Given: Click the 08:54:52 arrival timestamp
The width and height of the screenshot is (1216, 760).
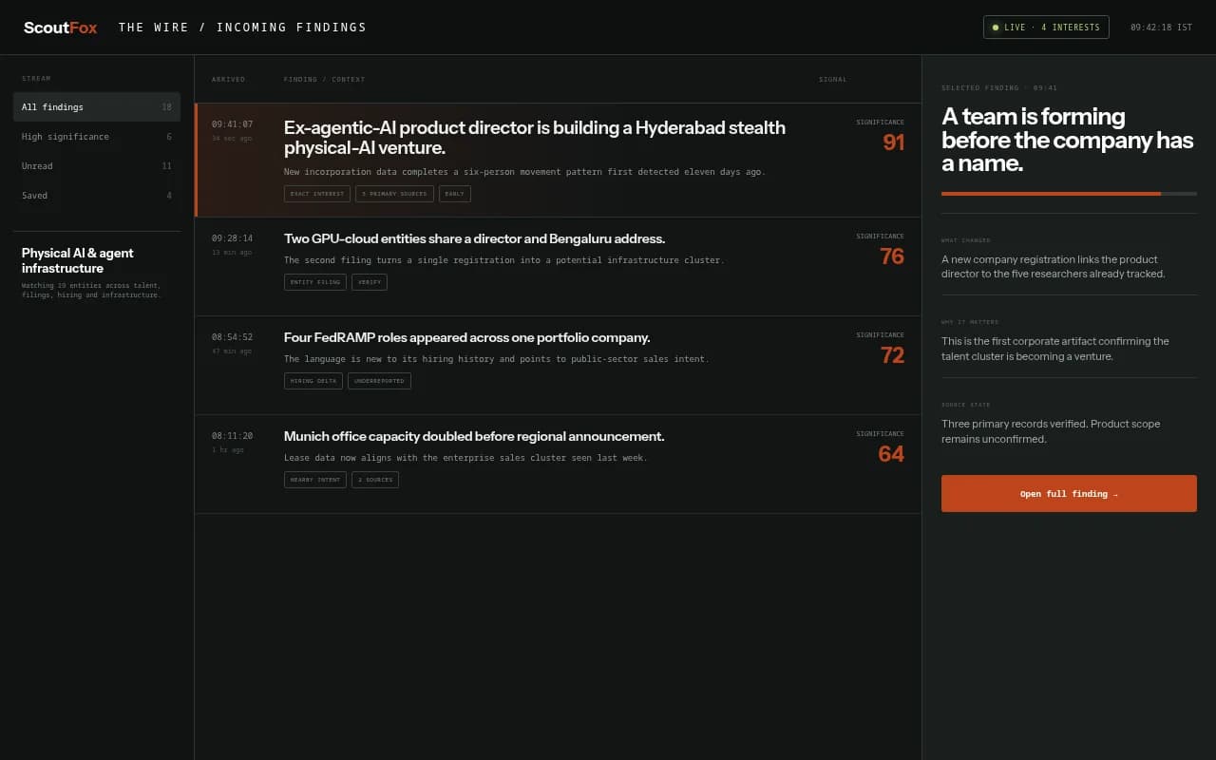Looking at the screenshot, I should point(232,337).
